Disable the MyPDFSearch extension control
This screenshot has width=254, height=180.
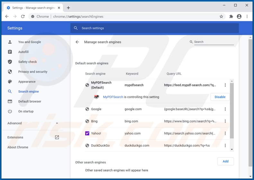pos(220,97)
